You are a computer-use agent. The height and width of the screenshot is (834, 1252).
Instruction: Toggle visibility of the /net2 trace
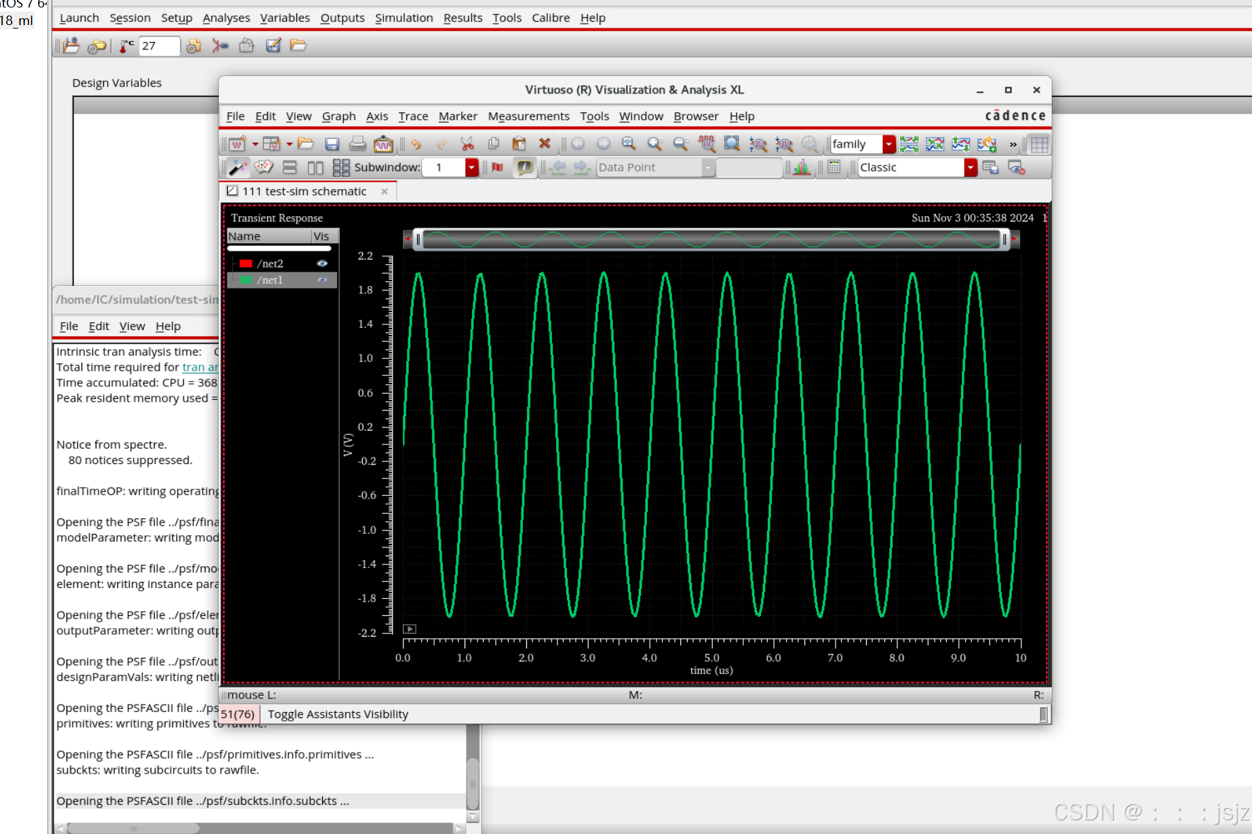click(x=322, y=264)
